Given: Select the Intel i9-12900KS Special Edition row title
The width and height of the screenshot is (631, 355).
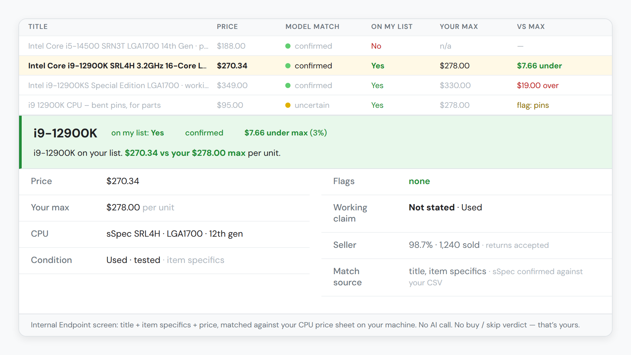Looking at the screenshot, I should point(118,85).
